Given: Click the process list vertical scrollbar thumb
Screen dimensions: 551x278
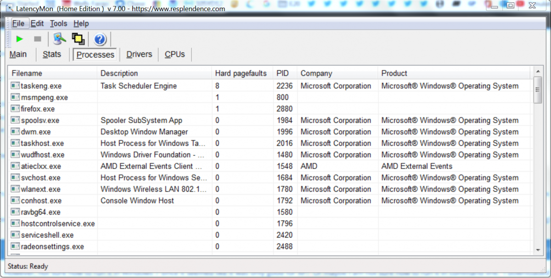Looking at the screenshot, I should click(x=538, y=90).
